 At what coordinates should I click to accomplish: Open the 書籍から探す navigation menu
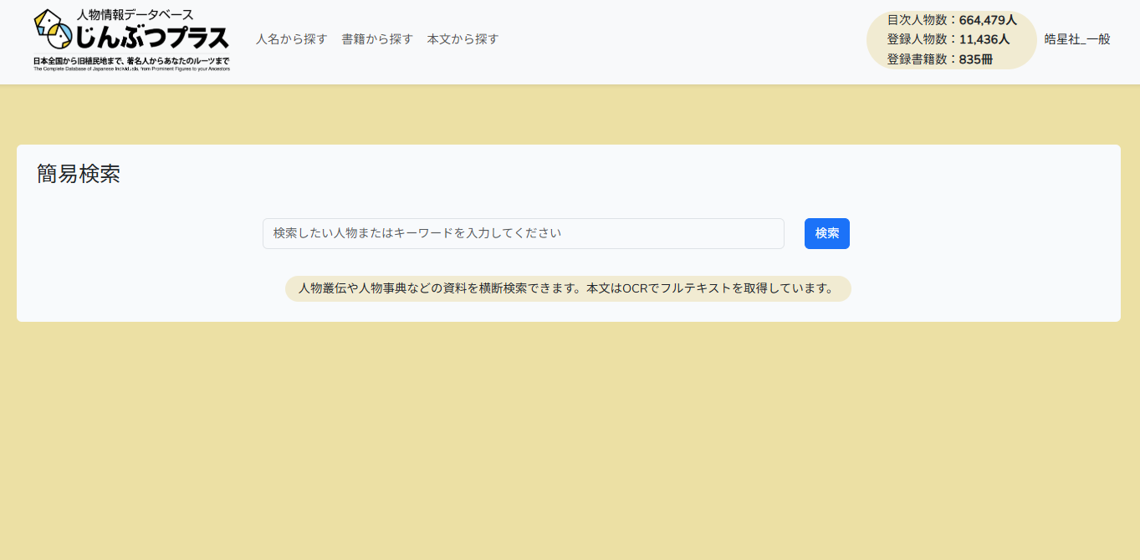pos(377,39)
